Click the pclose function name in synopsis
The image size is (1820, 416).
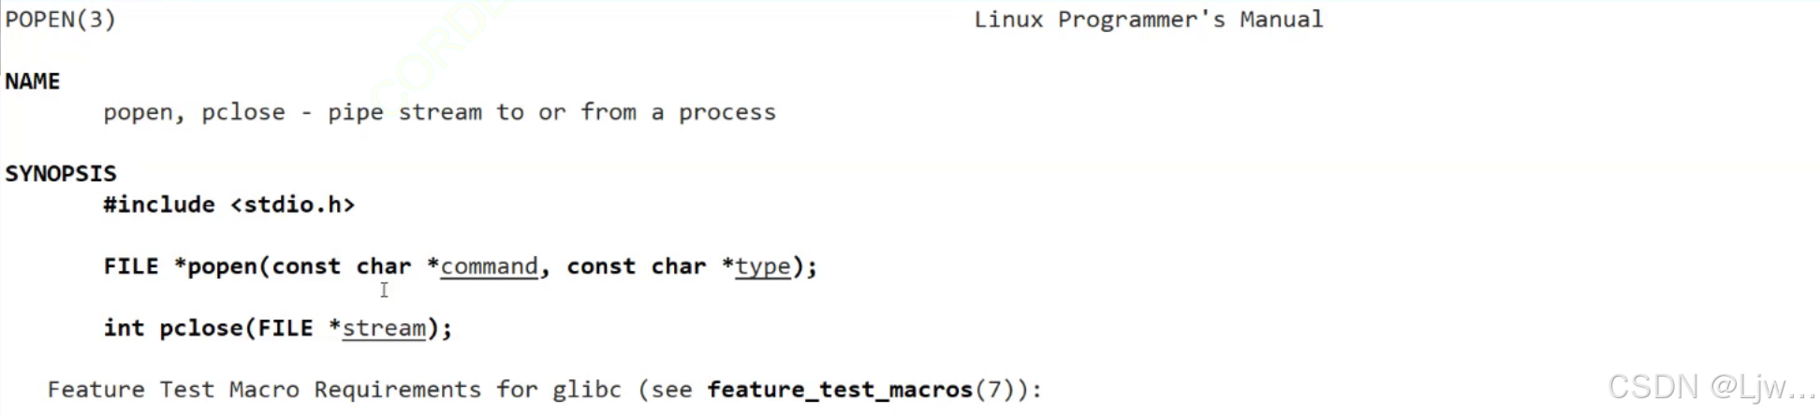pos(200,328)
